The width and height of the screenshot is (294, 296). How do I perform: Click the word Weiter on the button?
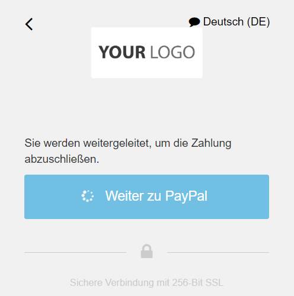click(124, 196)
